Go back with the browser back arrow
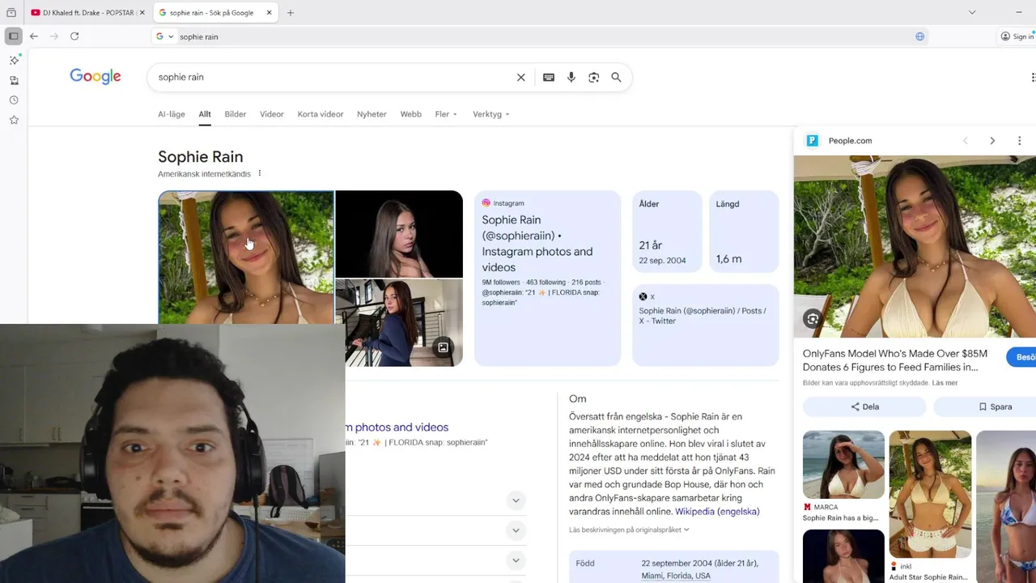Screen dimensions: 1036x583 (x=34, y=36)
